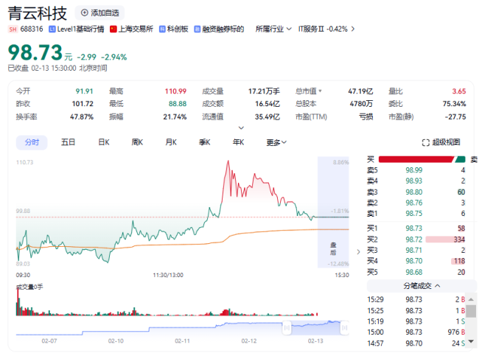
Task: Click the 14:57 trade row
Action: [416, 343]
